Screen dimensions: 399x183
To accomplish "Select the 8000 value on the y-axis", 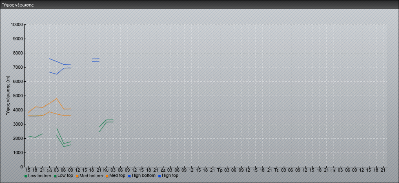I will (x=18, y=53).
